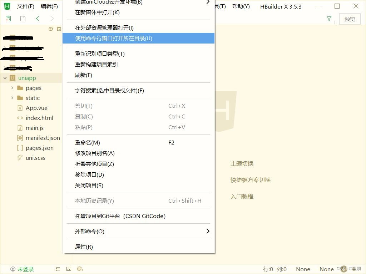Click the 预览 button
The height and width of the screenshot is (274, 366).
pos(350,19)
